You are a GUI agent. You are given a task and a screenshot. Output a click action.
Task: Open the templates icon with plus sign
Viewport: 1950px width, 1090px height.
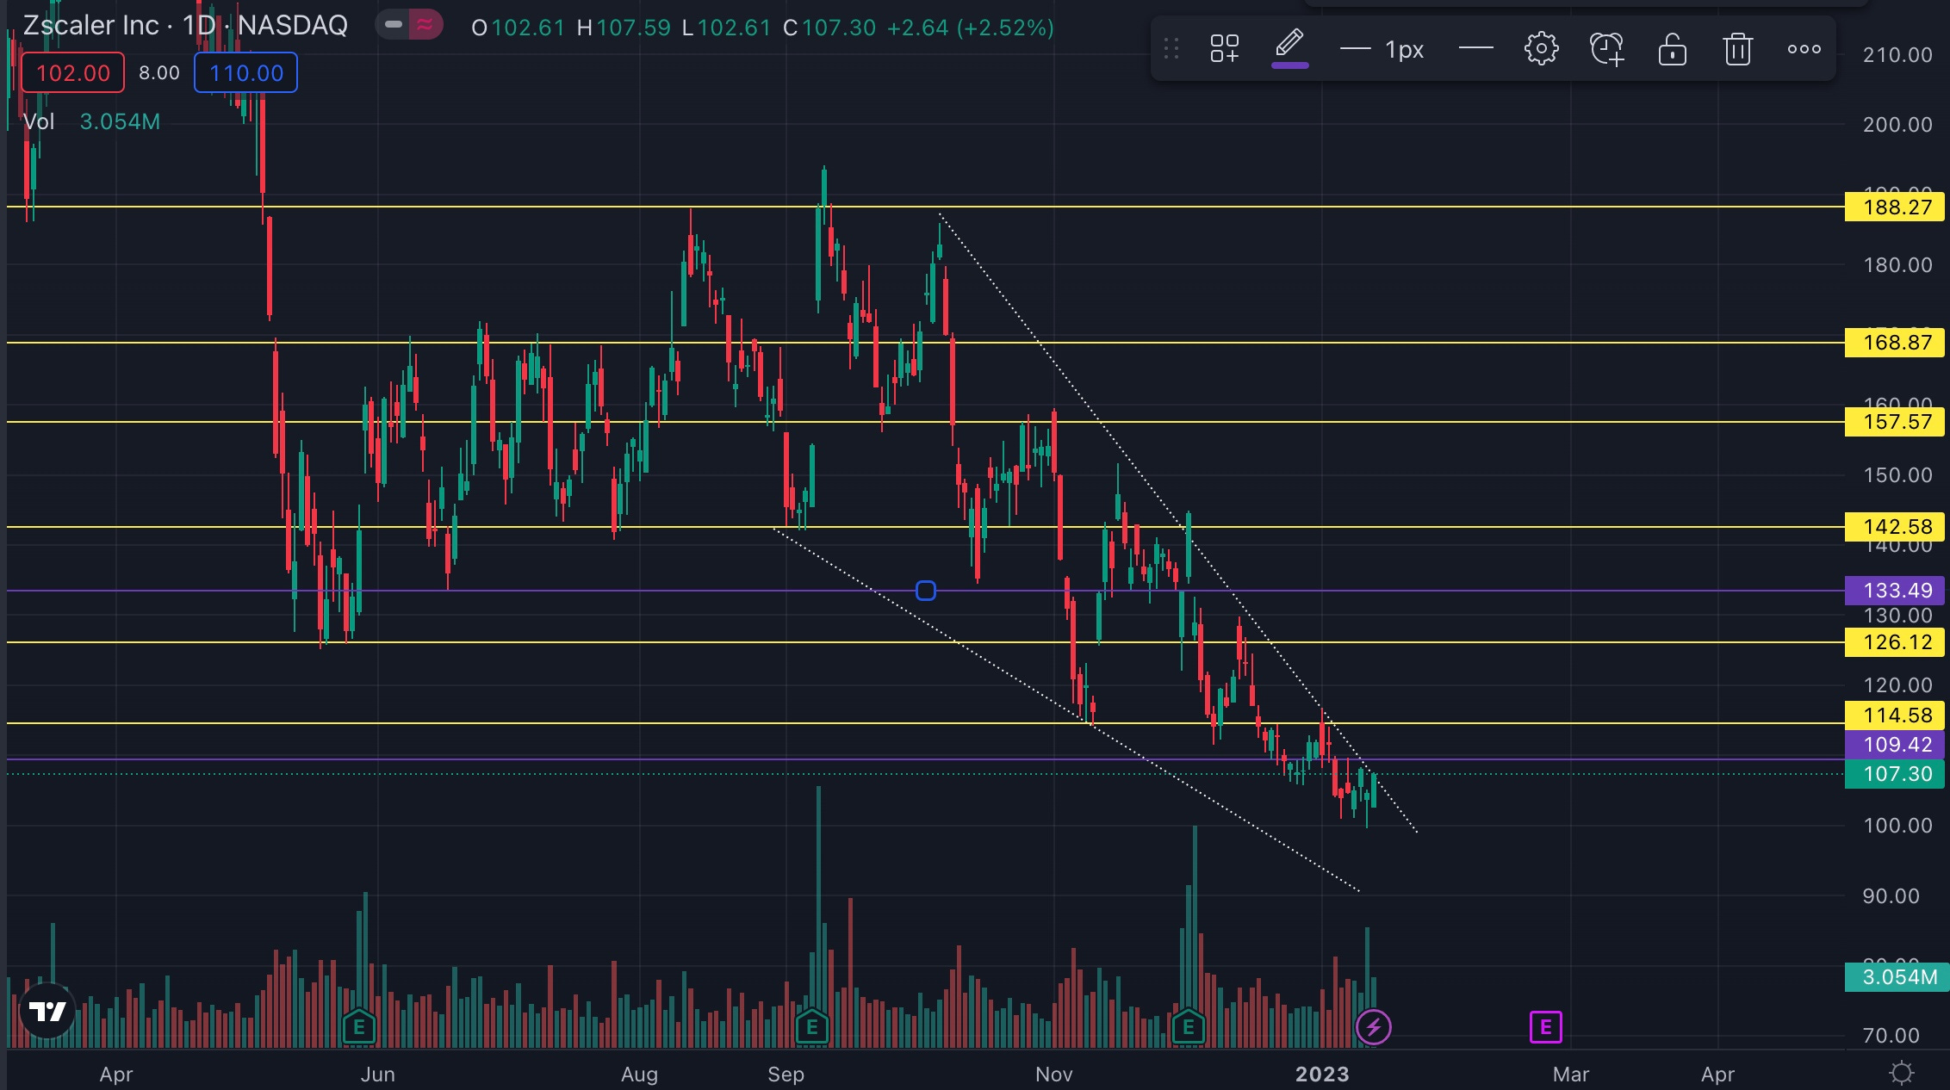1224,49
